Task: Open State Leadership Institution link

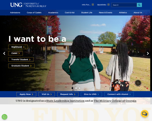Action: (x=65, y=101)
